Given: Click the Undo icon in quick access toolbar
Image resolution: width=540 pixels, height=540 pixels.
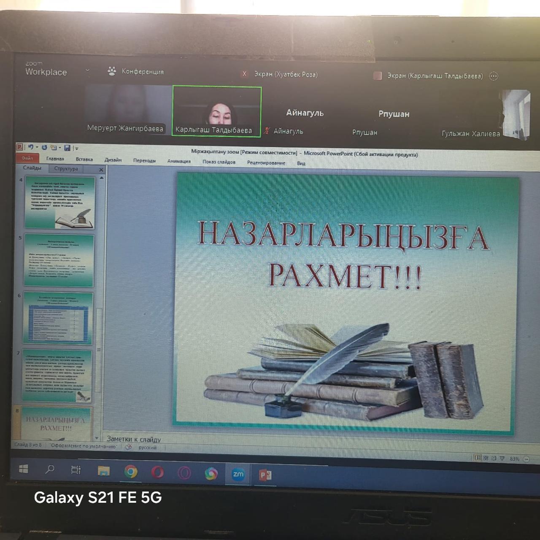Looking at the screenshot, I should 30,147.
